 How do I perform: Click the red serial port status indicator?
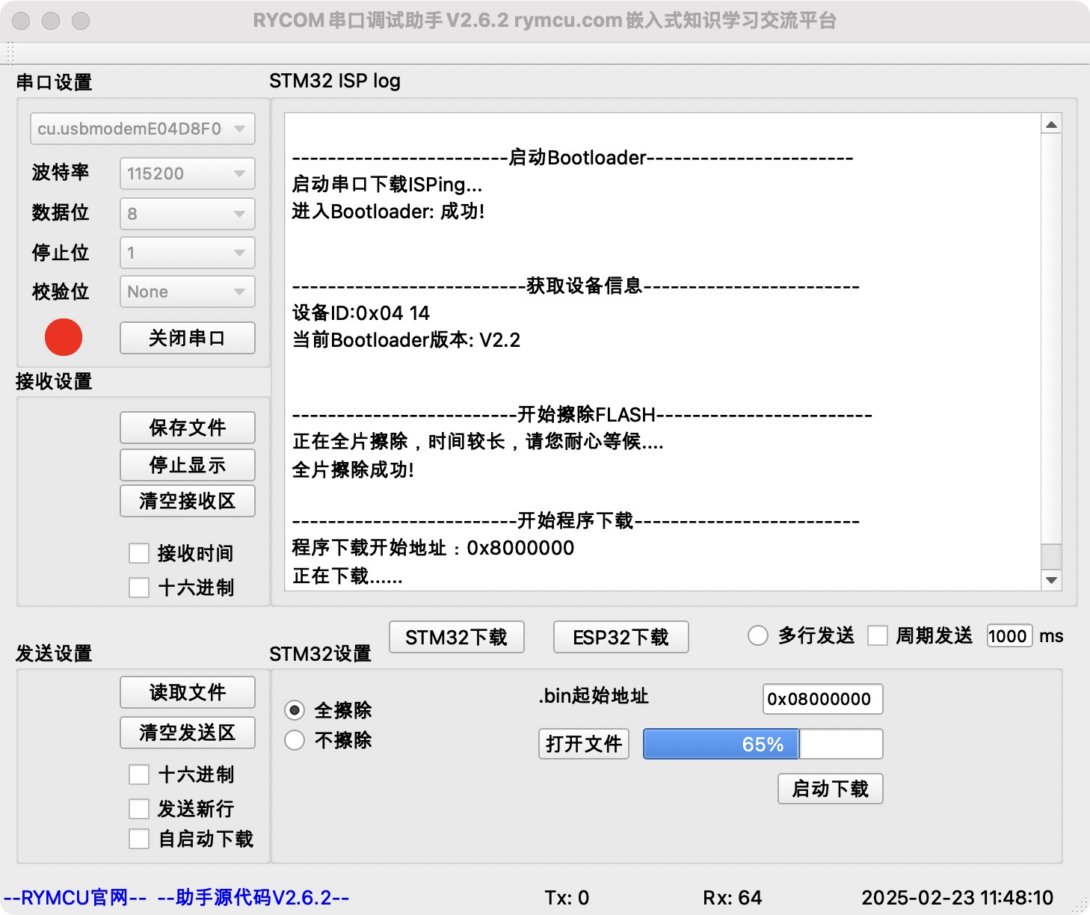point(63,337)
